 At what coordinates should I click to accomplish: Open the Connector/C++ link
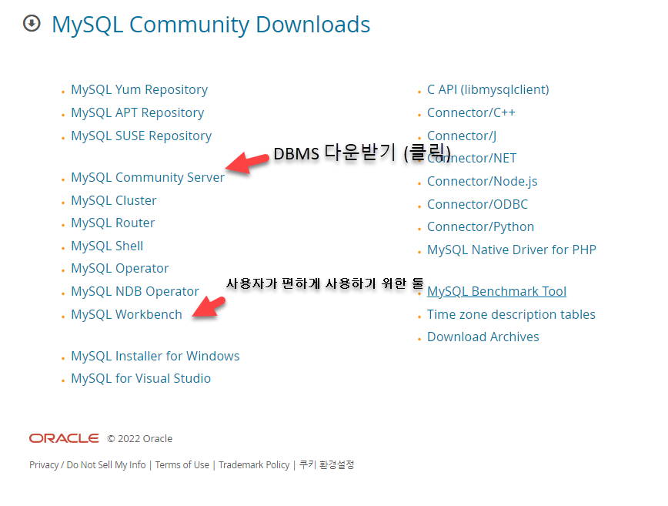tap(471, 112)
